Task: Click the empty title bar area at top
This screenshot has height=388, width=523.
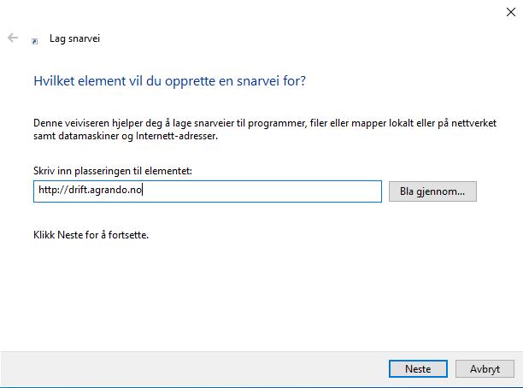Action: click(256, 11)
